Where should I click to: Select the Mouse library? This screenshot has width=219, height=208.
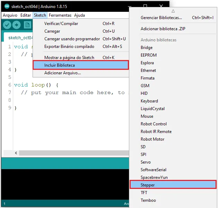(x=173, y=116)
